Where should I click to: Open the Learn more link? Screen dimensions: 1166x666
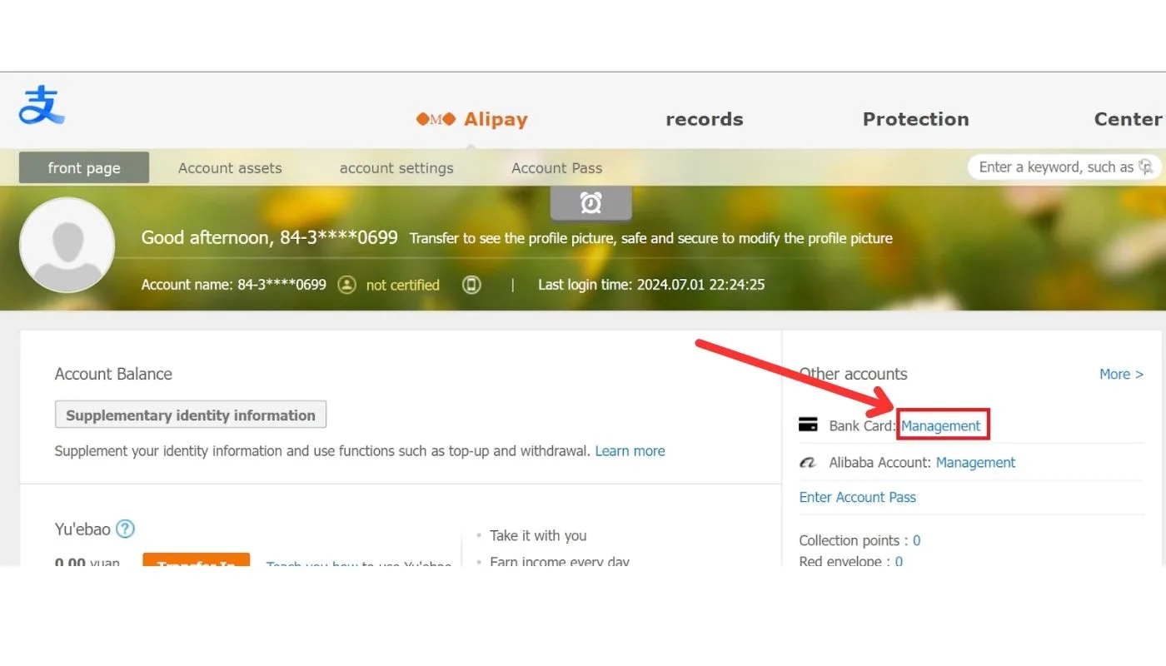point(630,451)
